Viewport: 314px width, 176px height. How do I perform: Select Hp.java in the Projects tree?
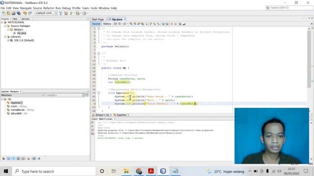pos(21,33)
